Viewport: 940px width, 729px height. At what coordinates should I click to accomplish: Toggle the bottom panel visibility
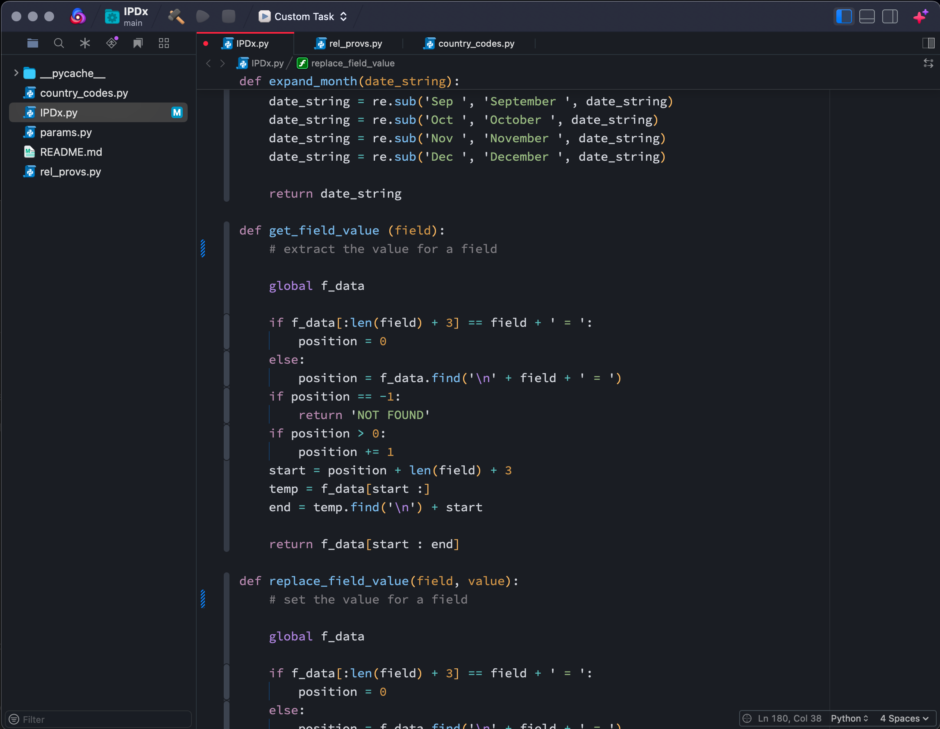pyautogui.click(x=866, y=16)
